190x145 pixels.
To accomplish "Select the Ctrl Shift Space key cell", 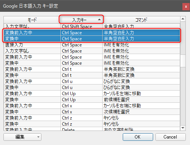I will pos(81,26).
